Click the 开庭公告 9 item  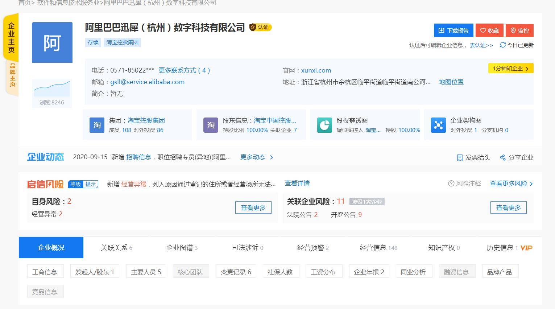[346, 215]
